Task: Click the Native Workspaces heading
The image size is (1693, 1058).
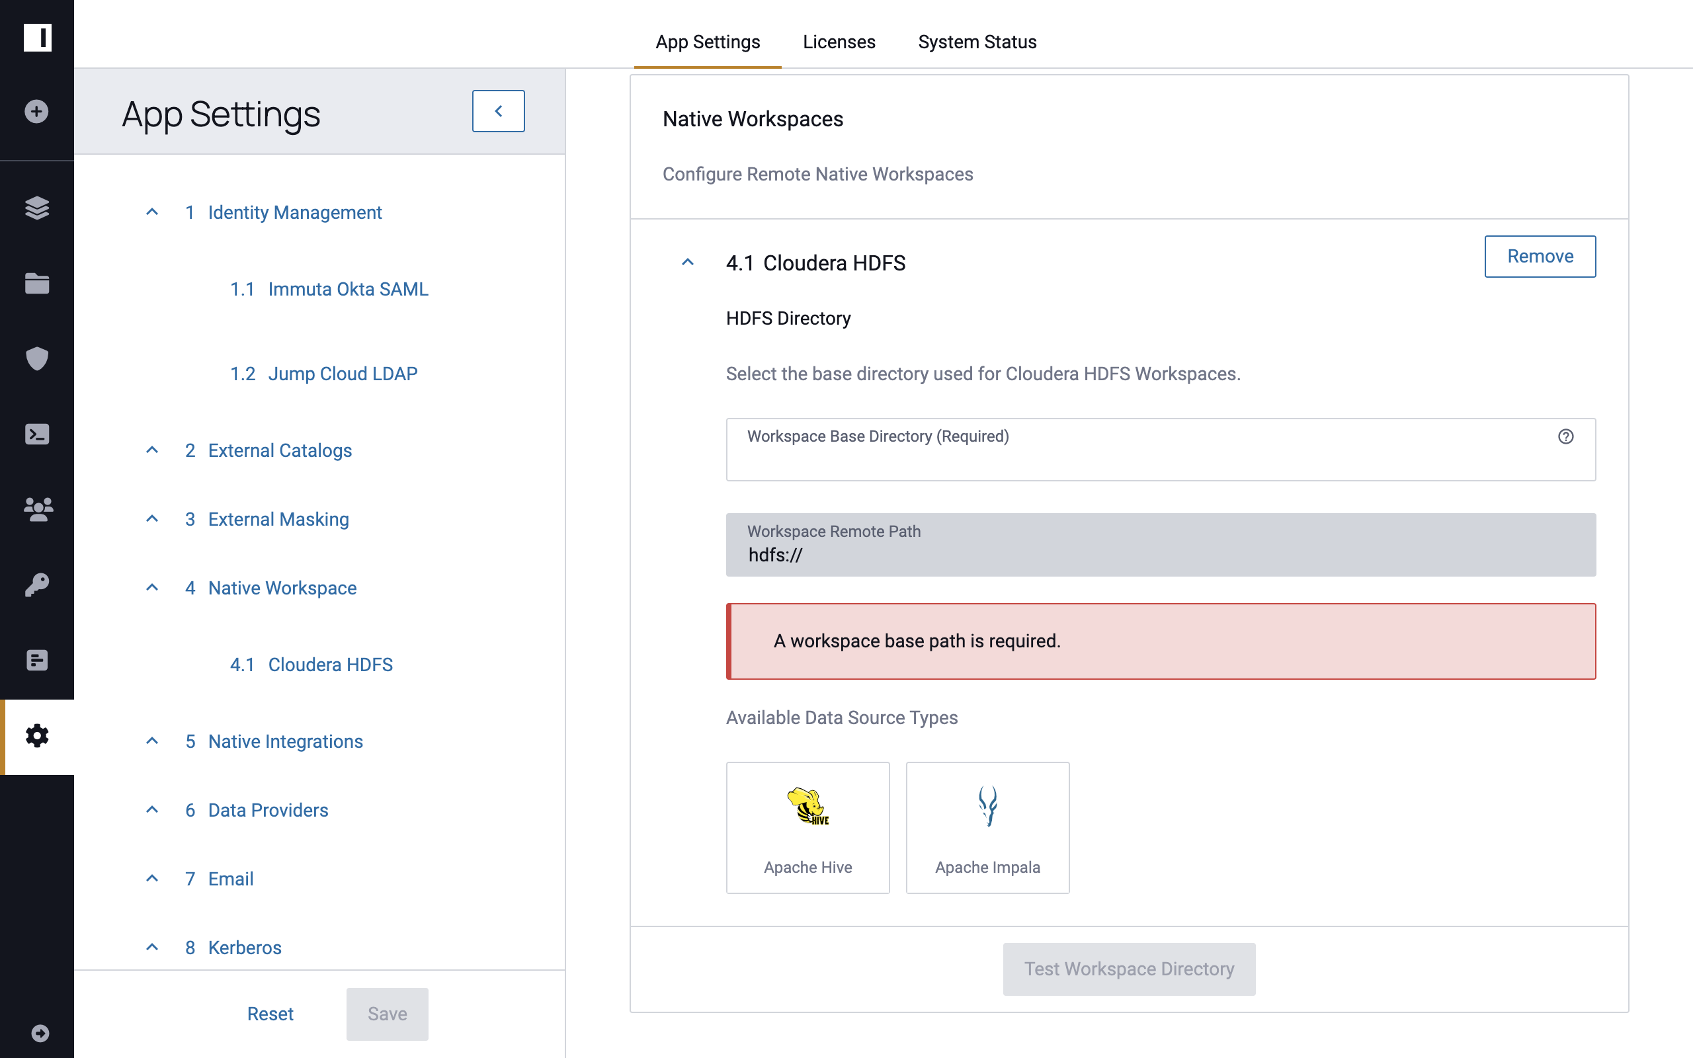Action: coord(753,119)
